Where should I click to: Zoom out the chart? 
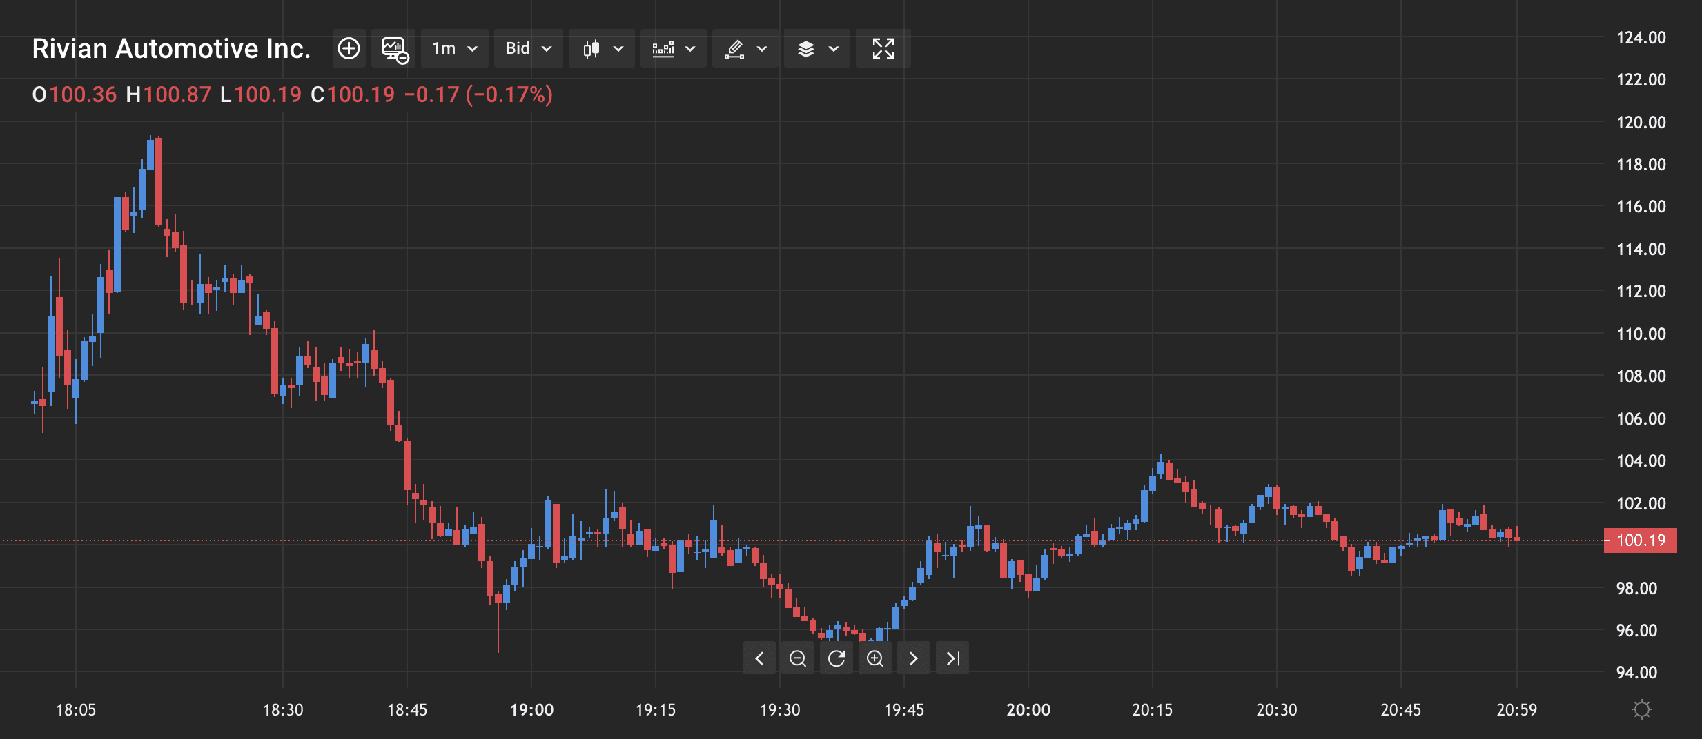coord(798,658)
